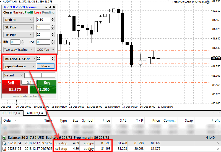Viewport: 221px width, 152px height.
Task: Click the TS input field
Action: click(x=43, y=42)
